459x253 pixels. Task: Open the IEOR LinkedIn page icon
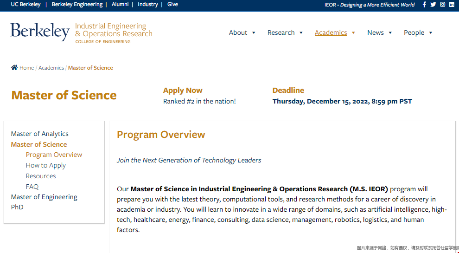pos(452,4)
